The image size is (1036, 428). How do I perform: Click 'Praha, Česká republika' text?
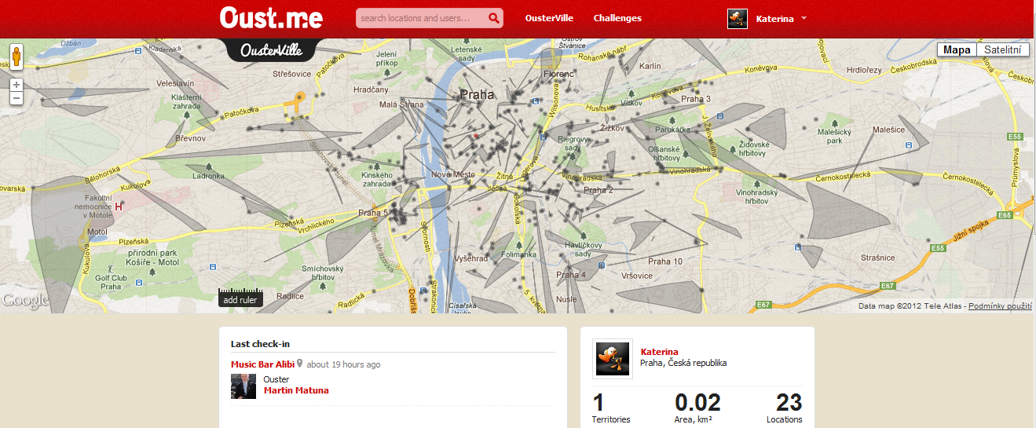(x=683, y=363)
